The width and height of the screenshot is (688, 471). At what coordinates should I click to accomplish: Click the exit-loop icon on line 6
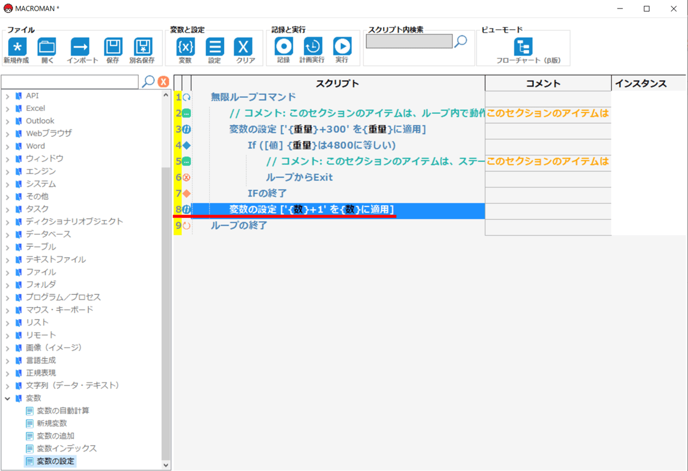pyautogui.click(x=186, y=177)
